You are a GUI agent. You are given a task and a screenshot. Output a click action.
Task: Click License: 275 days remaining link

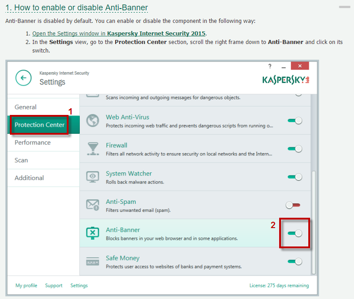[x=279, y=286]
